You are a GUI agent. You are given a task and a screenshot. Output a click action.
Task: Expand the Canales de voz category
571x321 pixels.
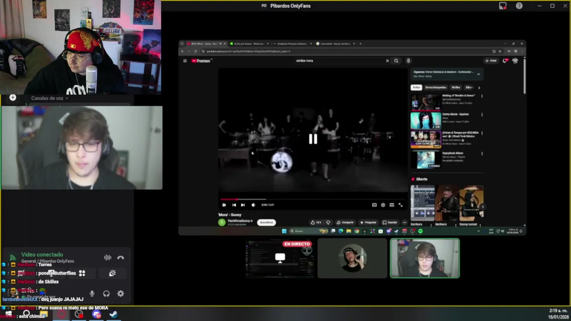[x=49, y=98]
